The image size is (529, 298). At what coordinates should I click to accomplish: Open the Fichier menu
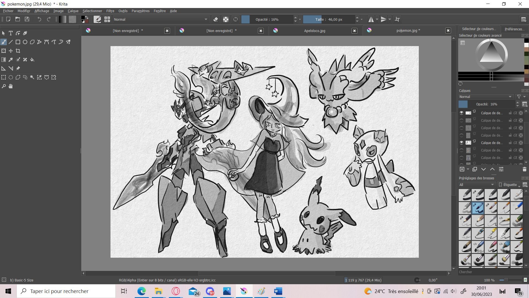[x=8, y=11]
